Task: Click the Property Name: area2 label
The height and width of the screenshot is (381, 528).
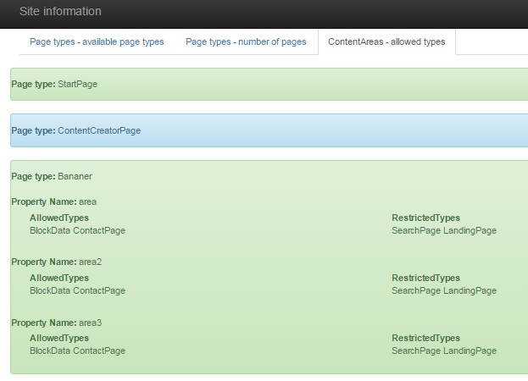Action: coord(56,262)
